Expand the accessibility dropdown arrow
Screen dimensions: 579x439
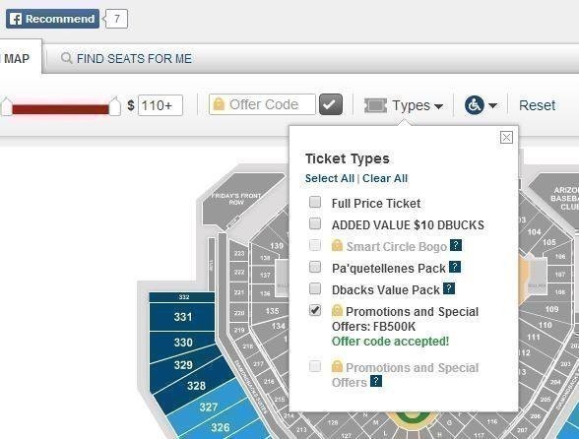[492, 105]
